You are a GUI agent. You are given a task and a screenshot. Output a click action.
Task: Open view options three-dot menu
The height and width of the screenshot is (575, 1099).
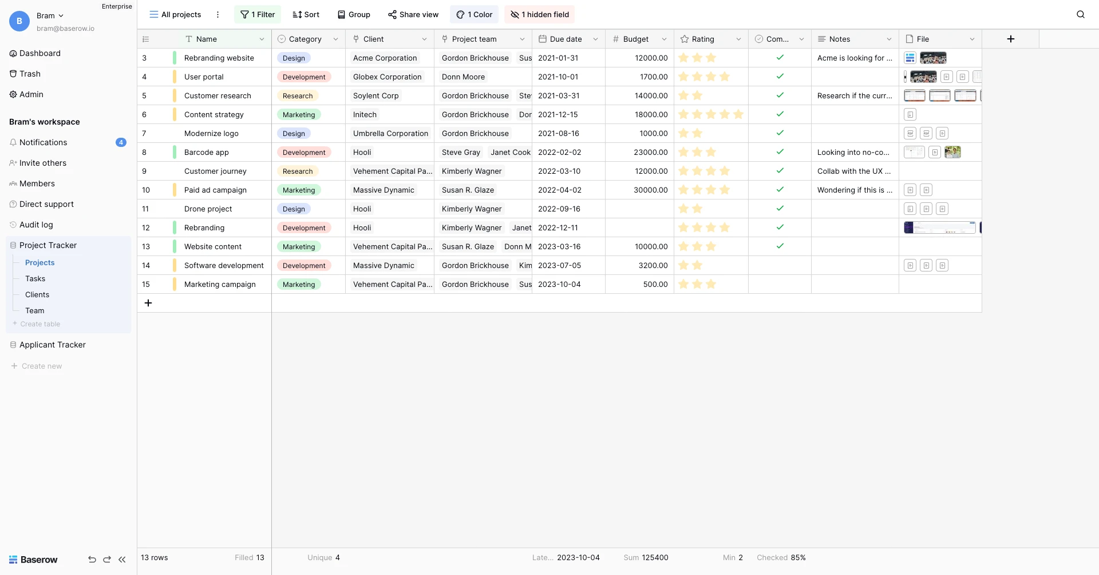(218, 14)
